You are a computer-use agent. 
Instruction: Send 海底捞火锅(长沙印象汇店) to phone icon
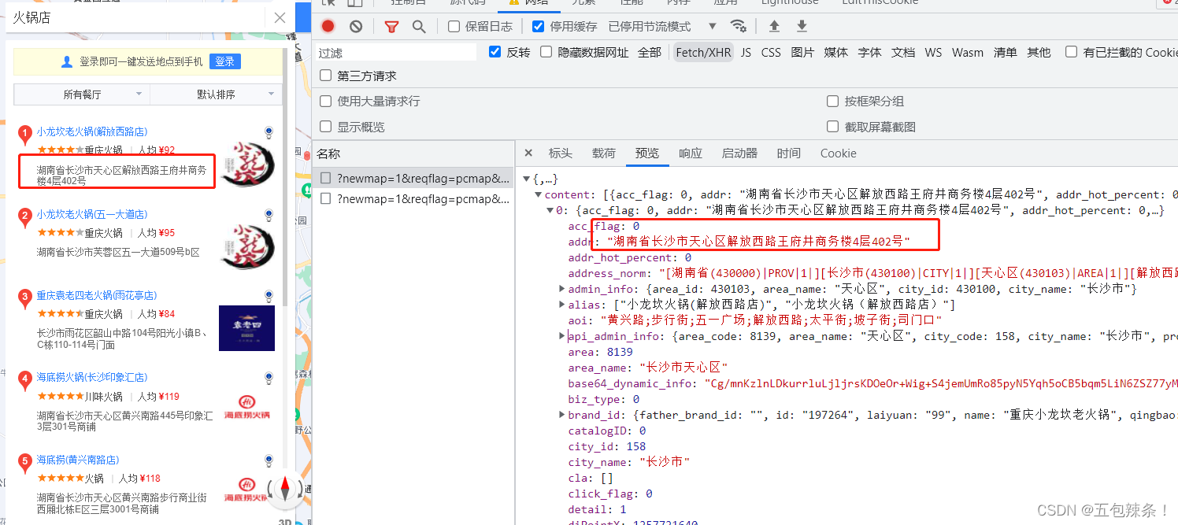pyautogui.click(x=269, y=378)
